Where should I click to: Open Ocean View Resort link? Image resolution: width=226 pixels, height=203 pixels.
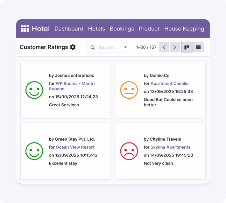[x=75, y=147]
